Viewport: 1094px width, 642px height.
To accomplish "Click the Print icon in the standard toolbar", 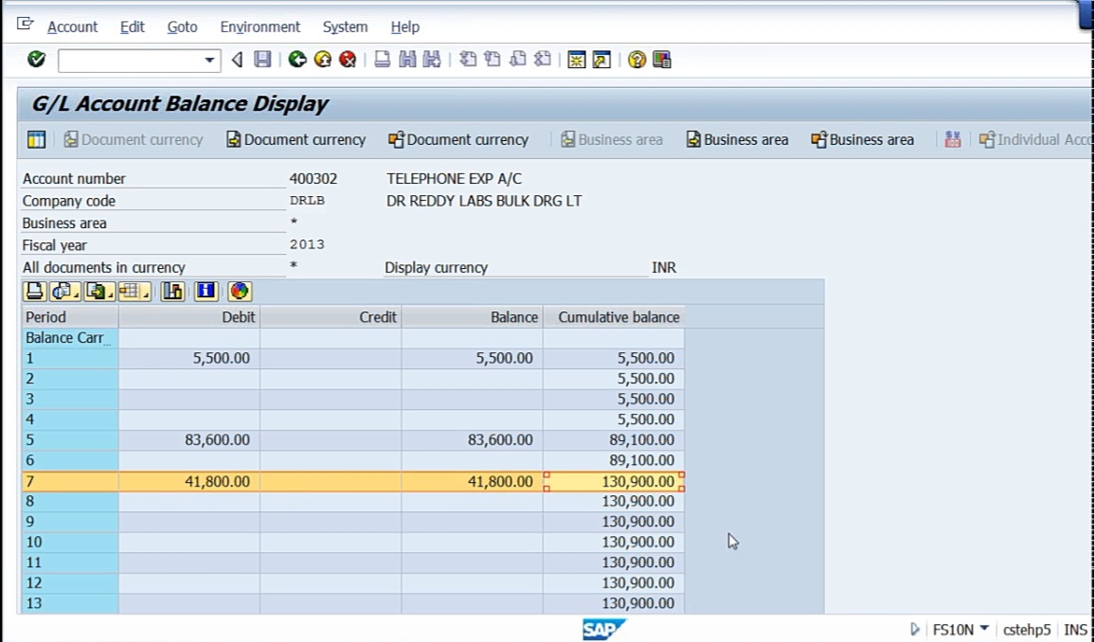I will point(383,60).
